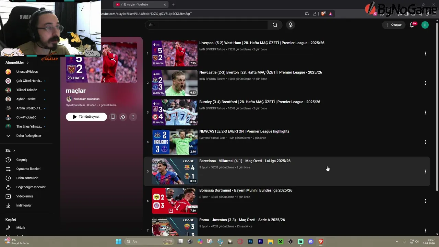Open Discord from taskbar
The width and height of the screenshot is (439, 247).
click(x=311, y=242)
